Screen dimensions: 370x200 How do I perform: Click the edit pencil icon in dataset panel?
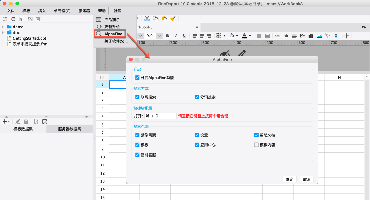18,121
